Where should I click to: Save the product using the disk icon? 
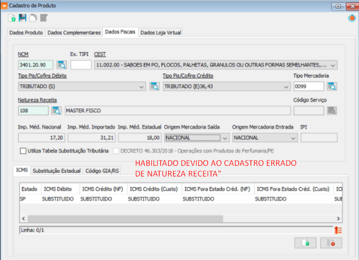click(x=22, y=17)
